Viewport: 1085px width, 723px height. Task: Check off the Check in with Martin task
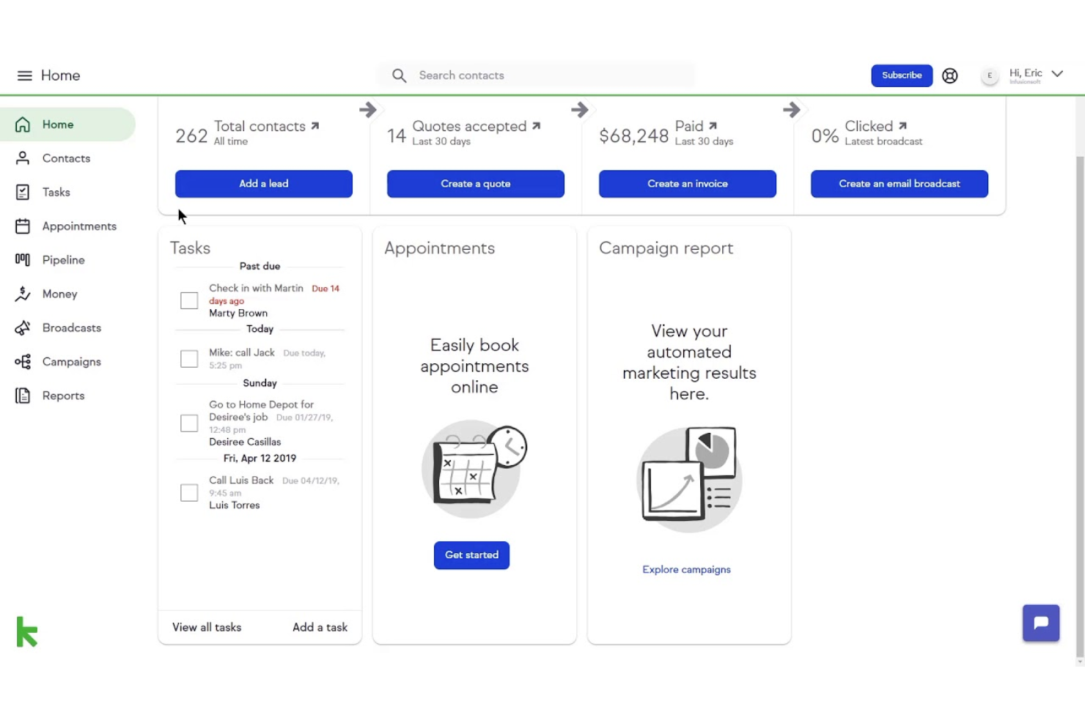tap(189, 300)
